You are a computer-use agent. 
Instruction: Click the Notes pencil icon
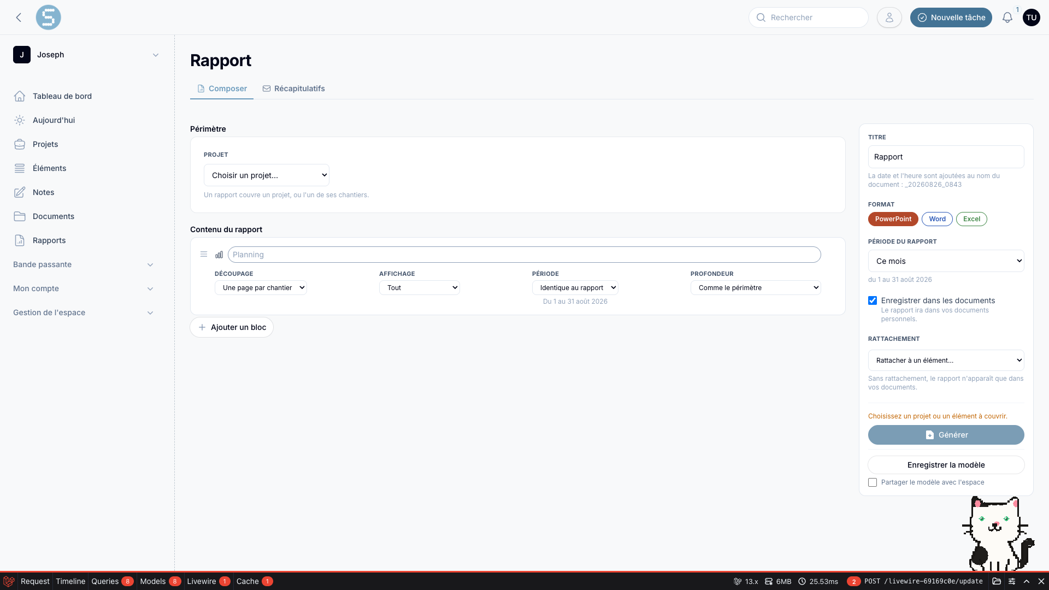tap(20, 192)
